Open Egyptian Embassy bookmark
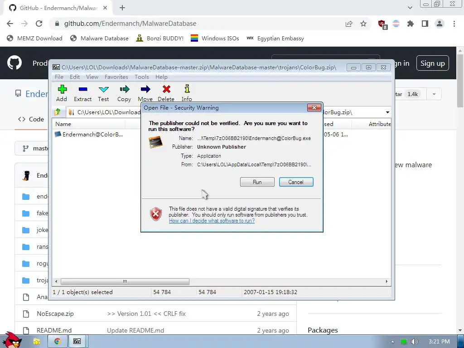 point(275,38)
